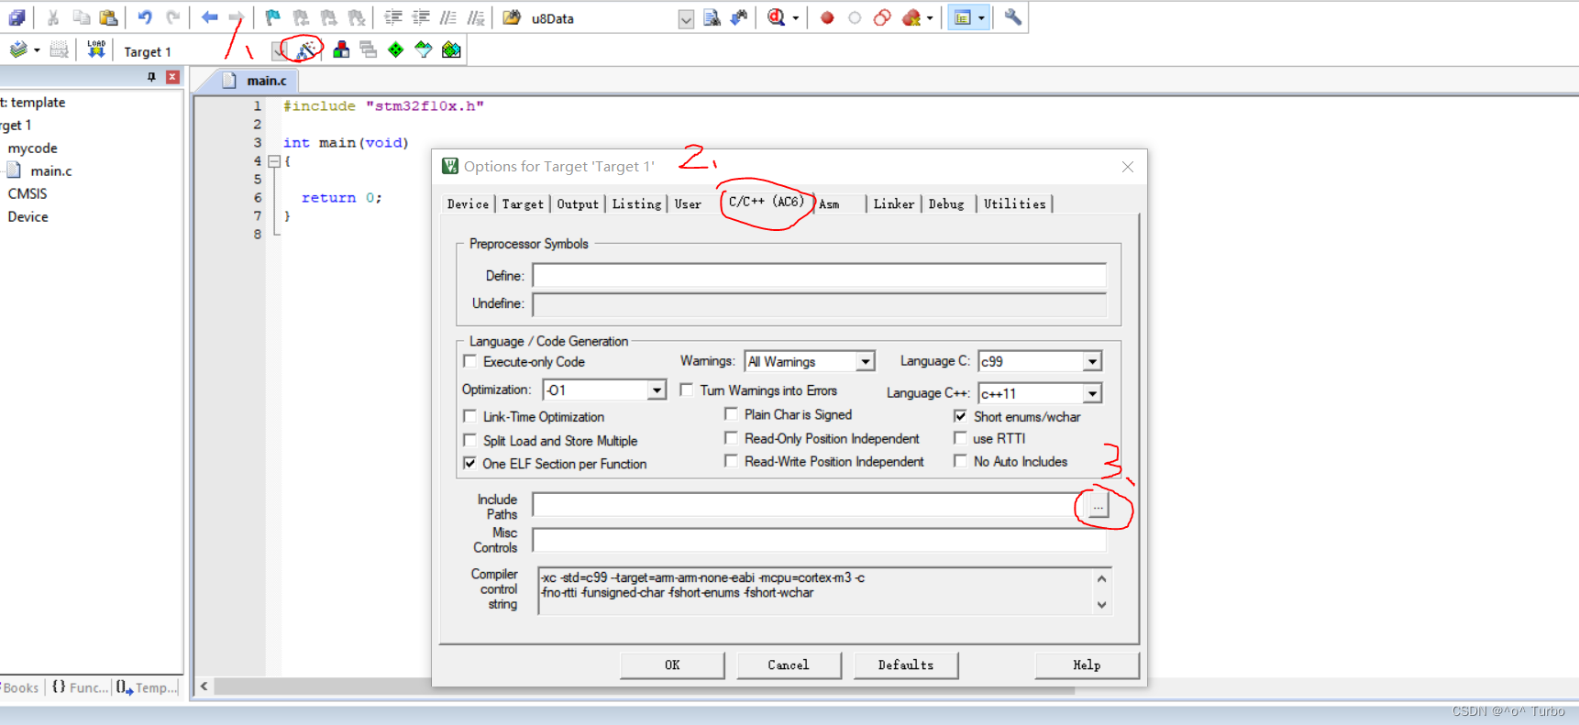Insert a bookmark with flag icon
This screenshot has width=1579, height=725.
[272, 17]
